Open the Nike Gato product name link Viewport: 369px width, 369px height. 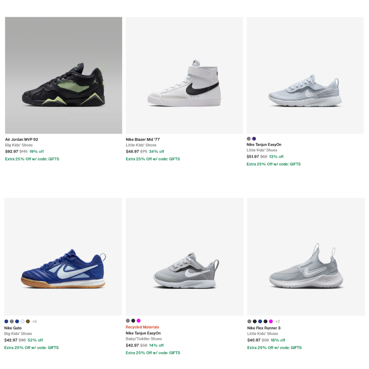(13, 328)
